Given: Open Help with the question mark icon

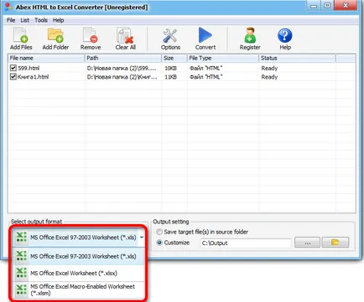Looking at the screenshot, I should [x=285, y=35].
